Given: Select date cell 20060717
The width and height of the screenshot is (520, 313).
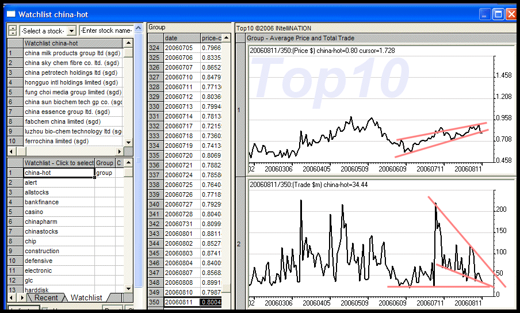Looking at the screenshot, I should (x=182, y=127).
